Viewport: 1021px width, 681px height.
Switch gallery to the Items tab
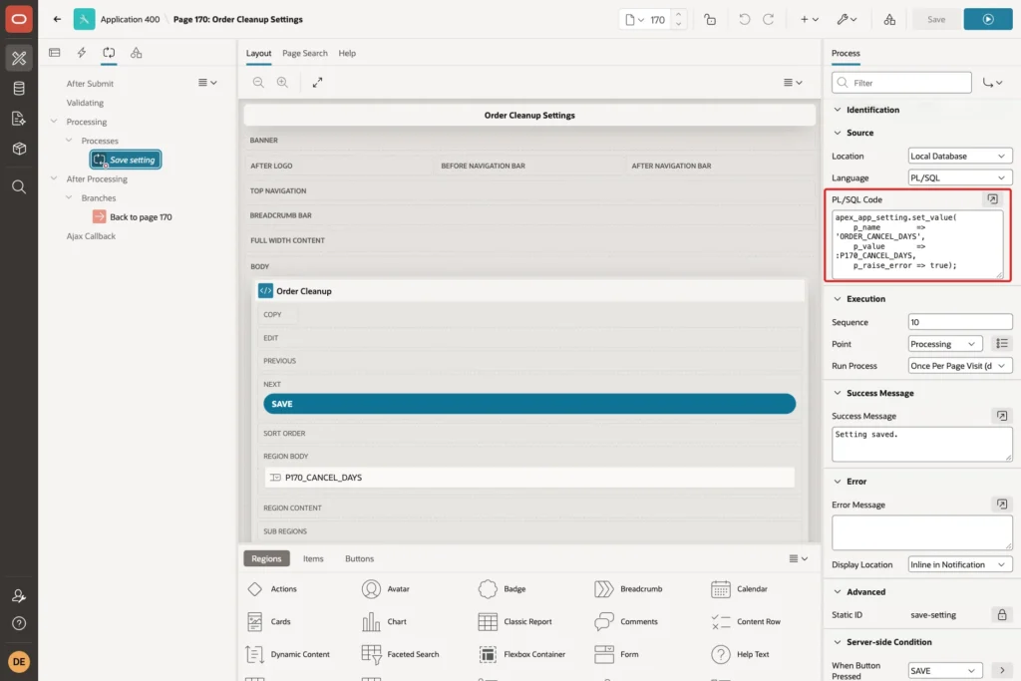coord(313,558)
